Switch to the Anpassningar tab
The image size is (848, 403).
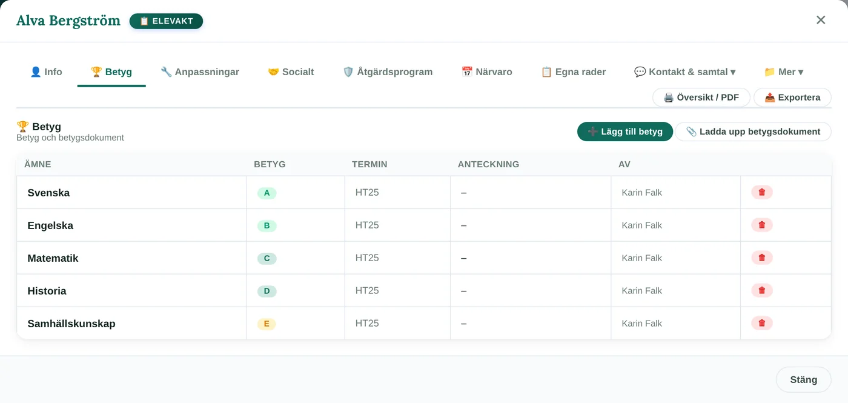[200, 72]
